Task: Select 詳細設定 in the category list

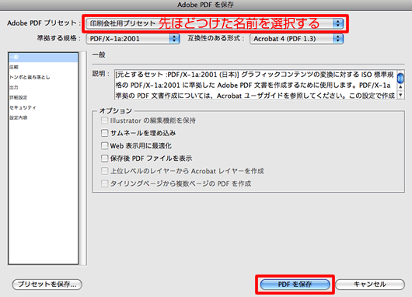Action: (x=43, y=97)
